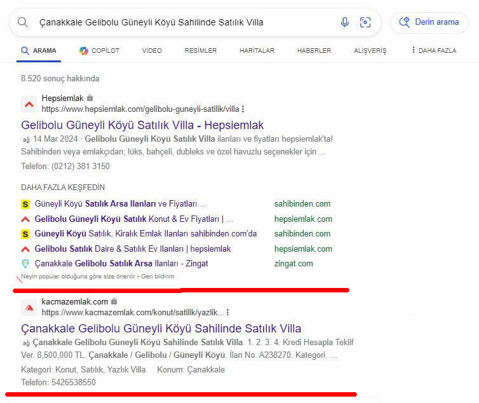Click the microphone voice search icon

345,22
